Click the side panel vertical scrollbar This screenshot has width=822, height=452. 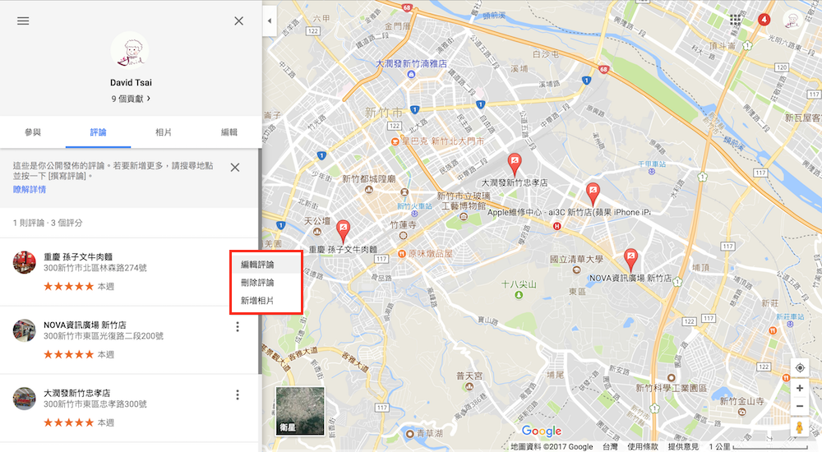[260, 261]
